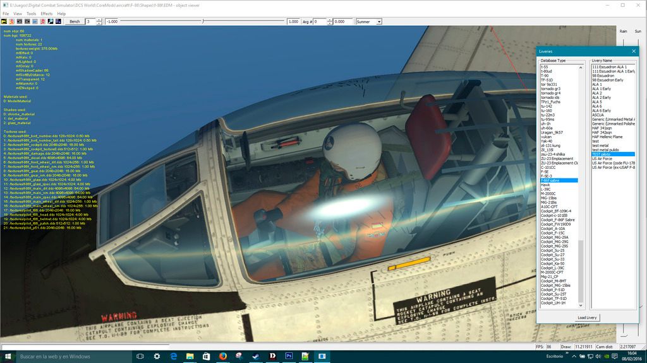Increase the Arg # spinner value
647x363 pixels.
point(330,20)
